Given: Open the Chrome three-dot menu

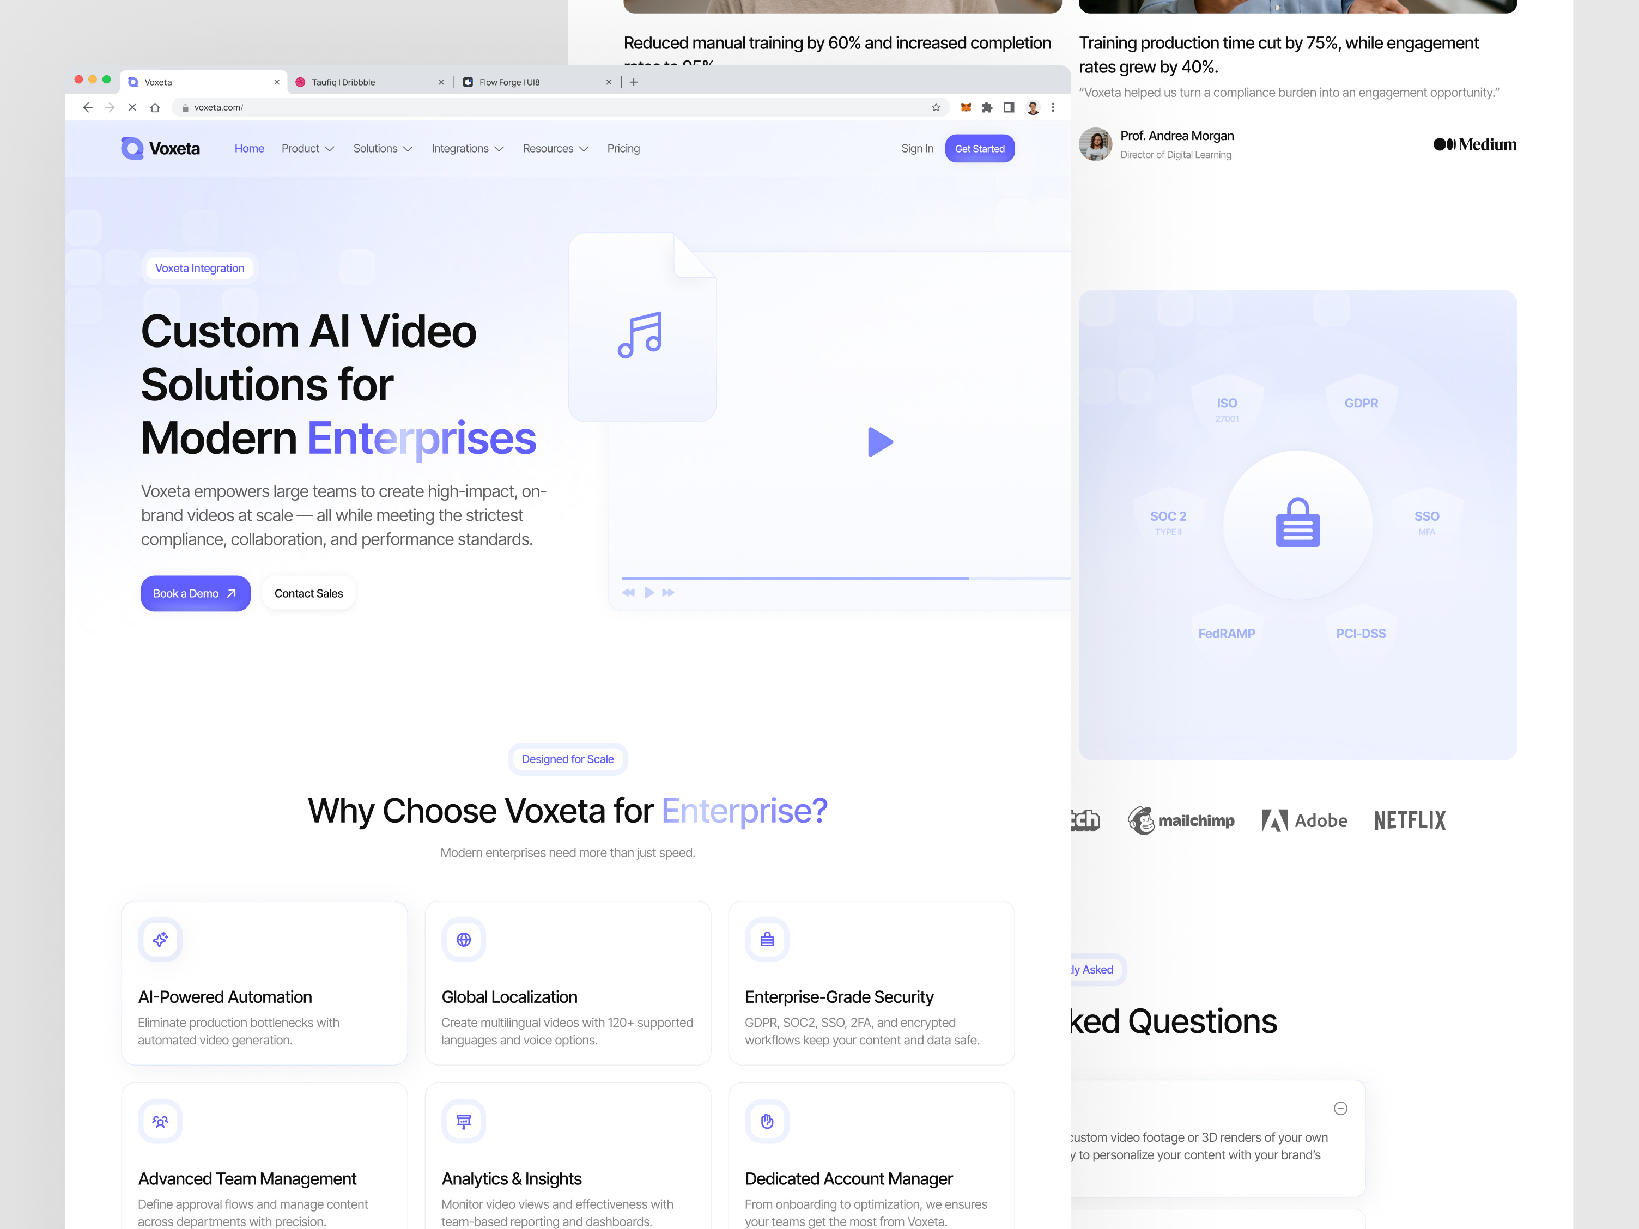Looking at the screenshot, I should tap(1054, 107).
